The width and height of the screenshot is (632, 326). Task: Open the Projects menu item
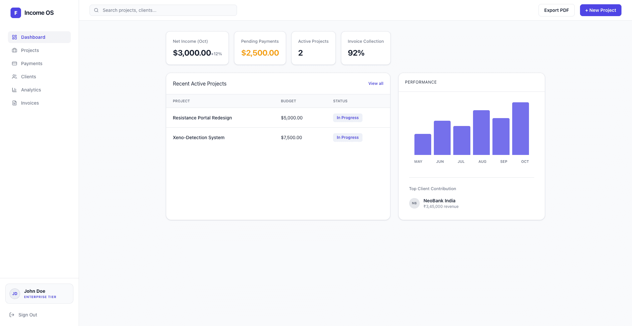point(39,50)
